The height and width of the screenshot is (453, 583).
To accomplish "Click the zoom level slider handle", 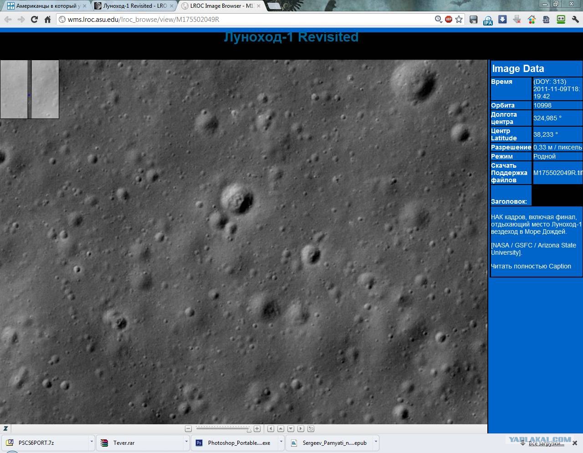I will pyautogui.click(x=249, y=429).
